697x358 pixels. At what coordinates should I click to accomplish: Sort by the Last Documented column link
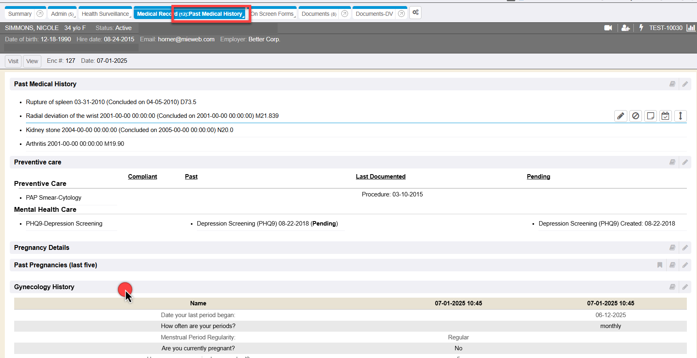(381, 177)
